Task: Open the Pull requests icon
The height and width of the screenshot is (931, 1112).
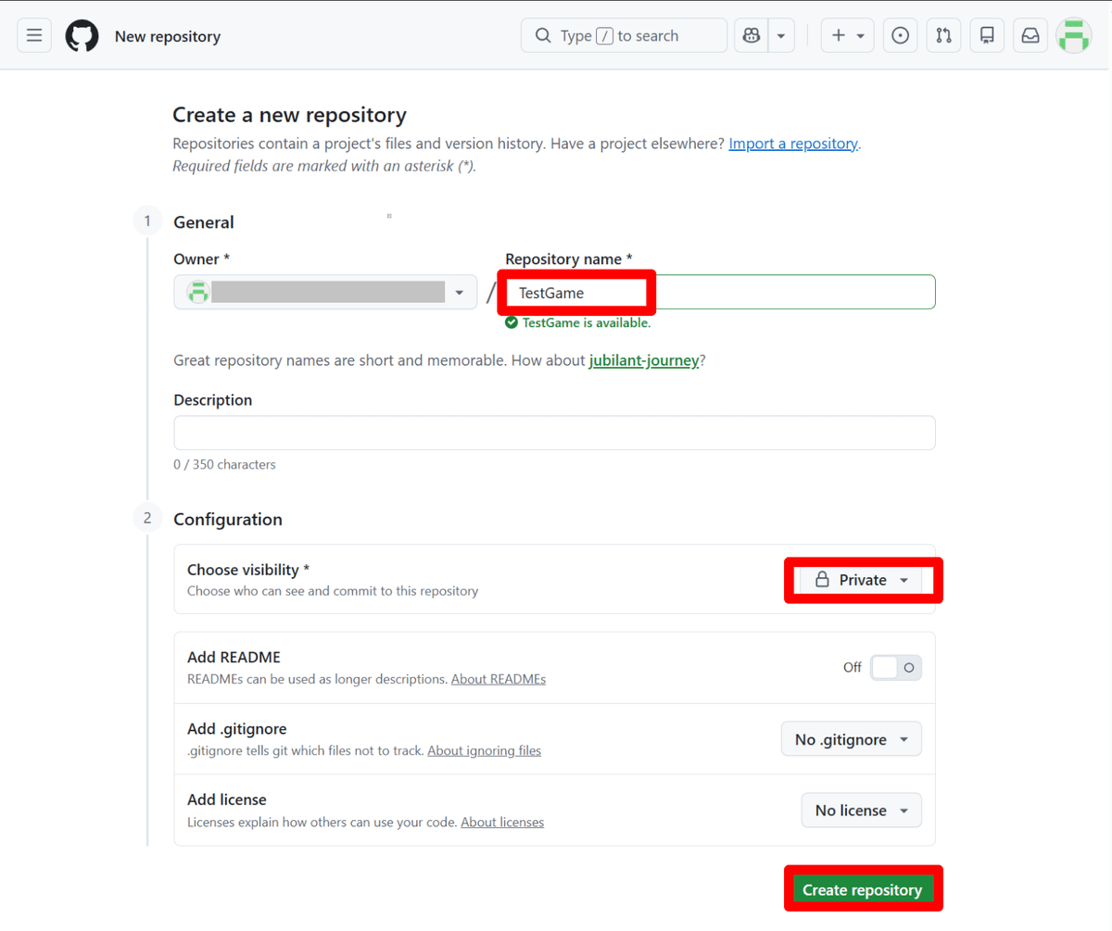Action: tap(943, 36)
